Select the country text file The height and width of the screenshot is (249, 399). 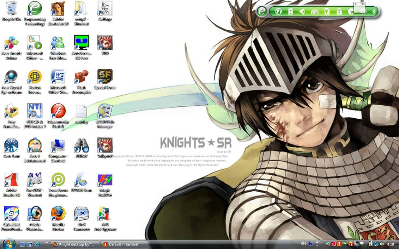[81, 114]
